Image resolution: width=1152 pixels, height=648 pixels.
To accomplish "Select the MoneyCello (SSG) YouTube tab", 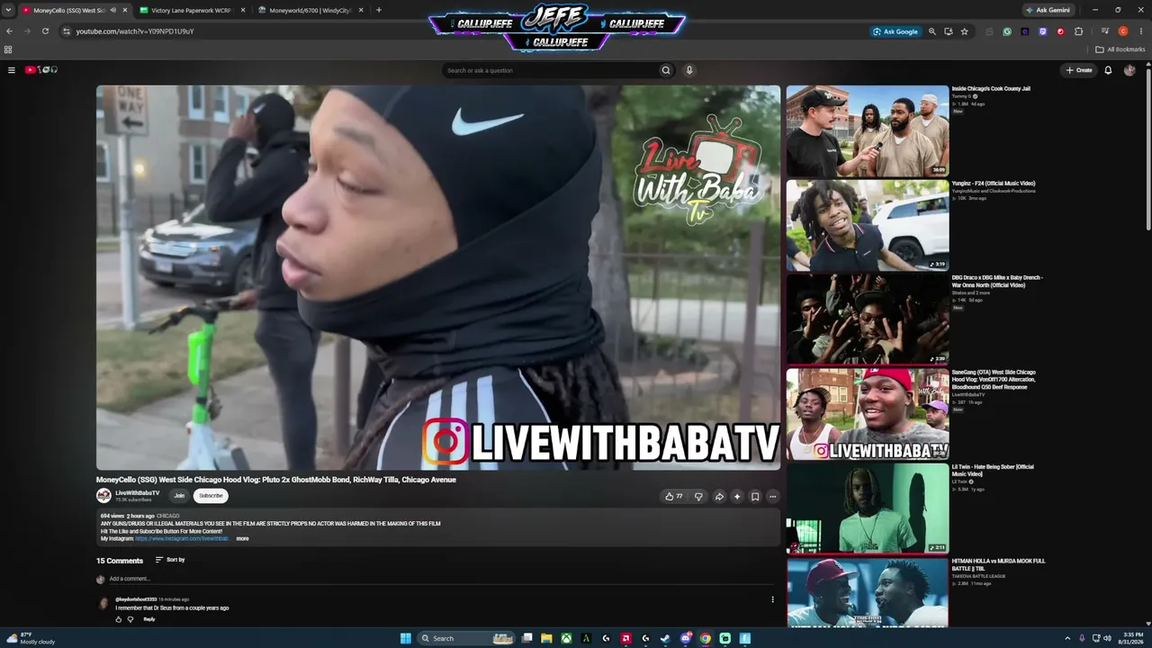I will (75, 10).
